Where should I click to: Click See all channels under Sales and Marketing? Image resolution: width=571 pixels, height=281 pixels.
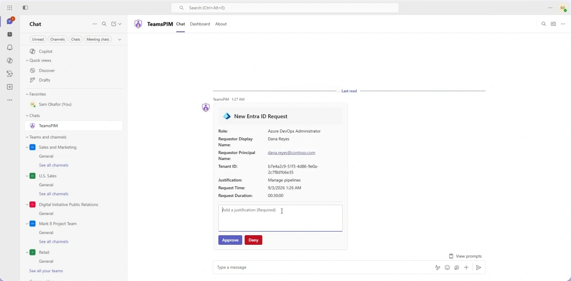54,165
